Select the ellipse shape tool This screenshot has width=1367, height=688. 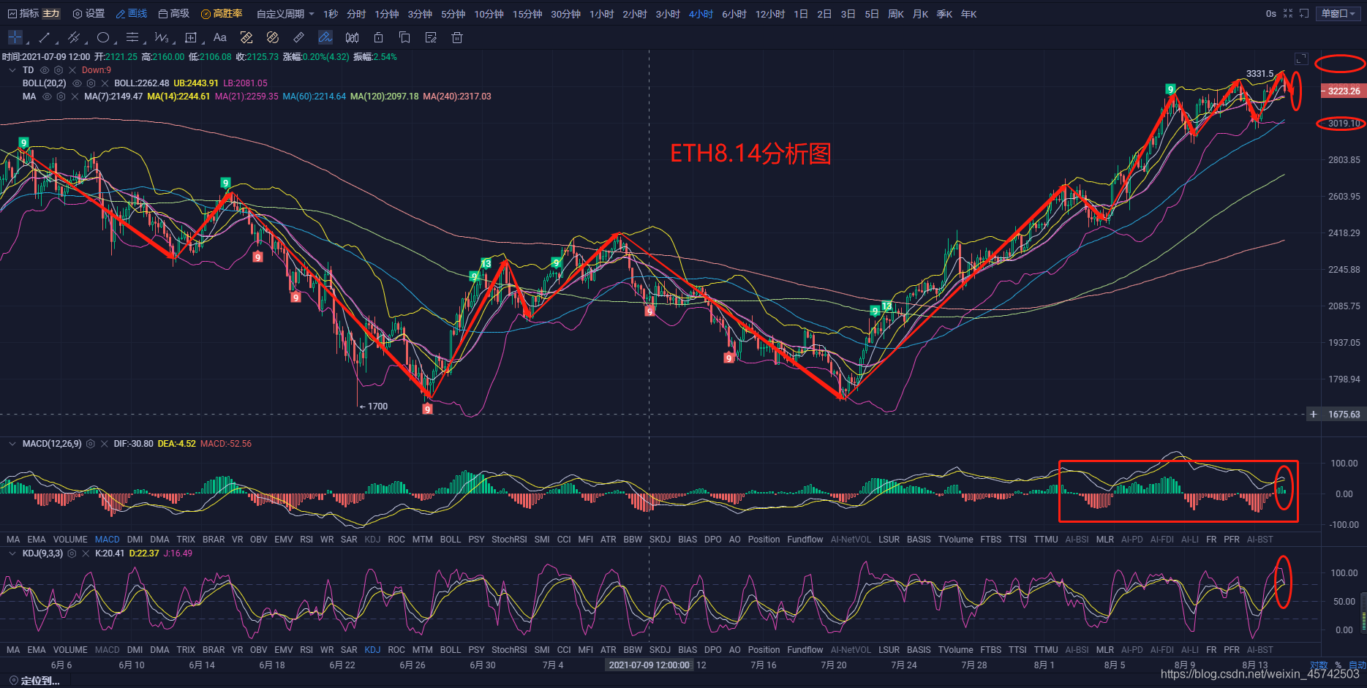click(x=103, y=37)
